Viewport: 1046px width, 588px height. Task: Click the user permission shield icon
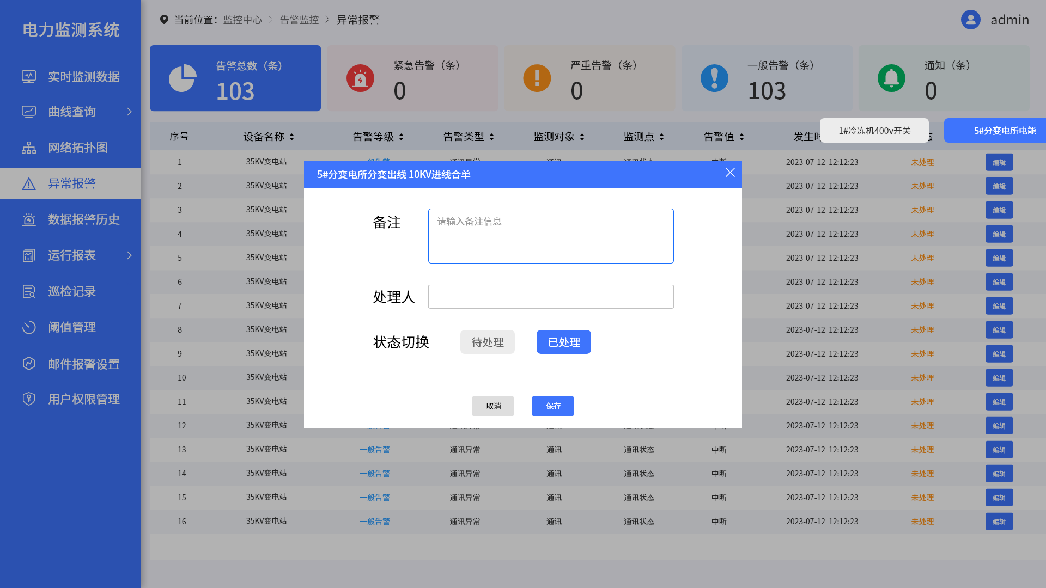(x=29, y=399)
